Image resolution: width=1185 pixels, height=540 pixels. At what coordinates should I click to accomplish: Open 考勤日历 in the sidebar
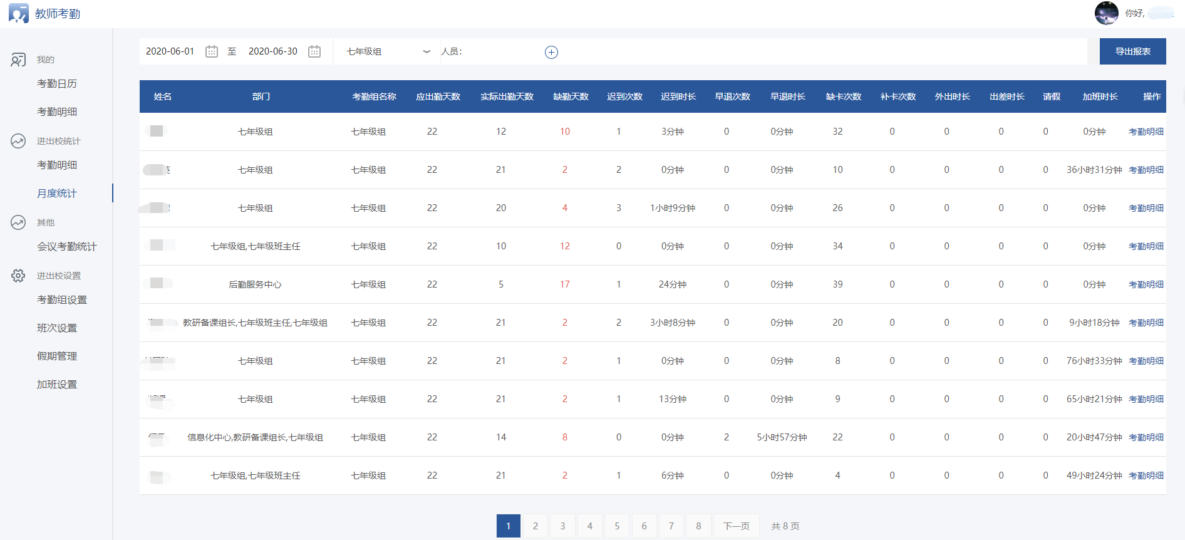tap(57, 83)
